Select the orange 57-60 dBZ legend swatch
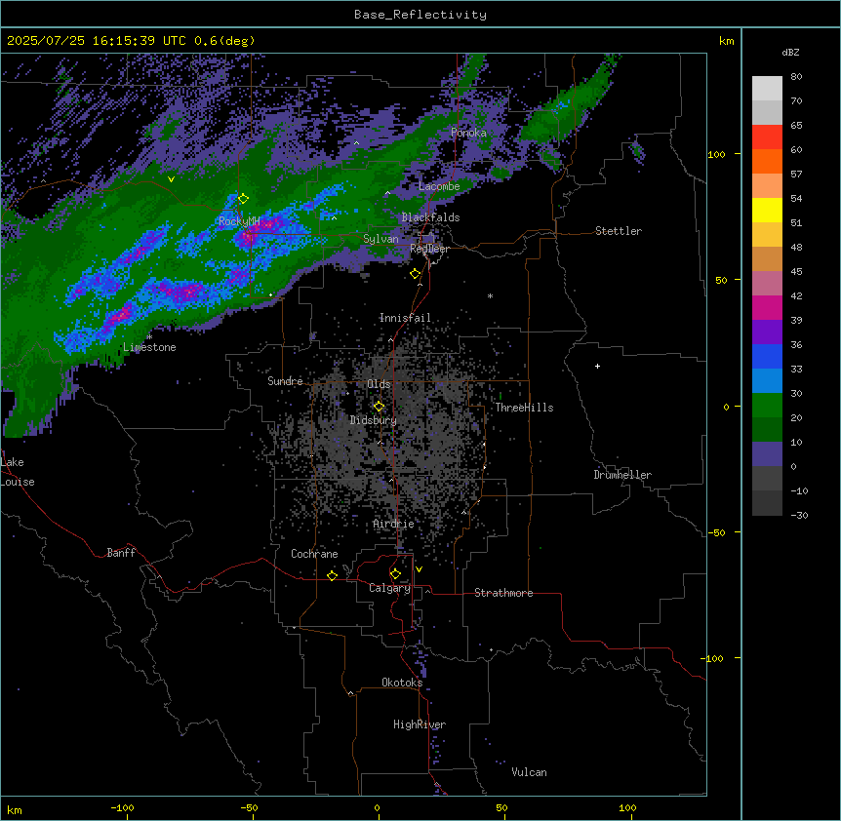This screenshot has height=821, width=841. (x=767, y=161)
